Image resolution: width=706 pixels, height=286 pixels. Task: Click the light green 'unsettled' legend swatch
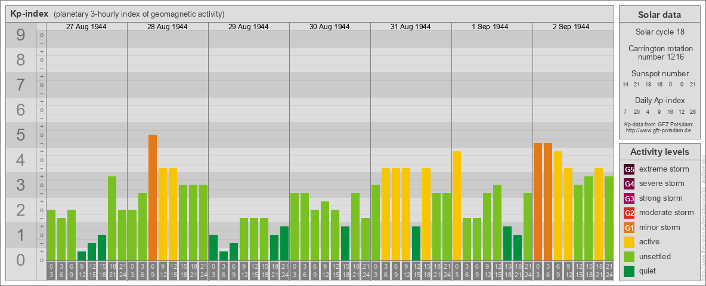coord(629,256)
